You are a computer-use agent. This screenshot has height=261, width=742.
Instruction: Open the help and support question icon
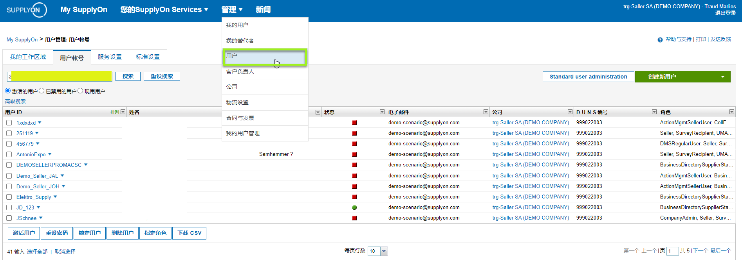tap(660, 40)
